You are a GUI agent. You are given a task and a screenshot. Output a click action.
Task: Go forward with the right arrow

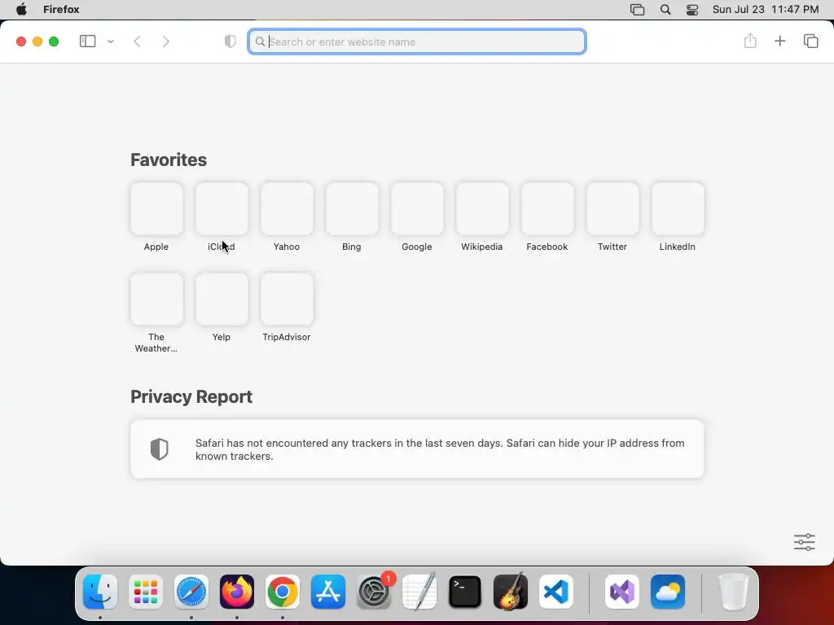coord(166,42)
